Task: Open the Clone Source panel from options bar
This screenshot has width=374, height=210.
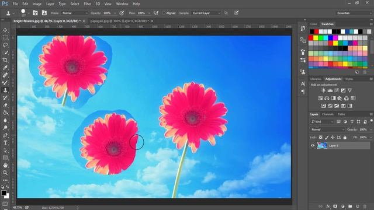Action: pos(44,13)
